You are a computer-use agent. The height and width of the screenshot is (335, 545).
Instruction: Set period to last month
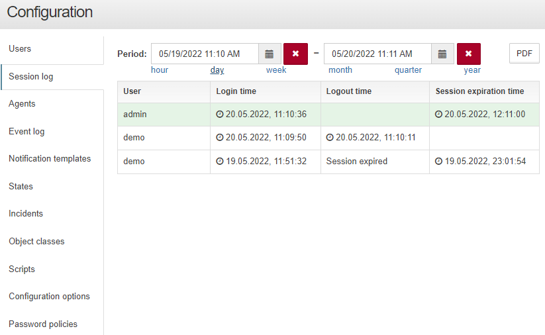340,70
